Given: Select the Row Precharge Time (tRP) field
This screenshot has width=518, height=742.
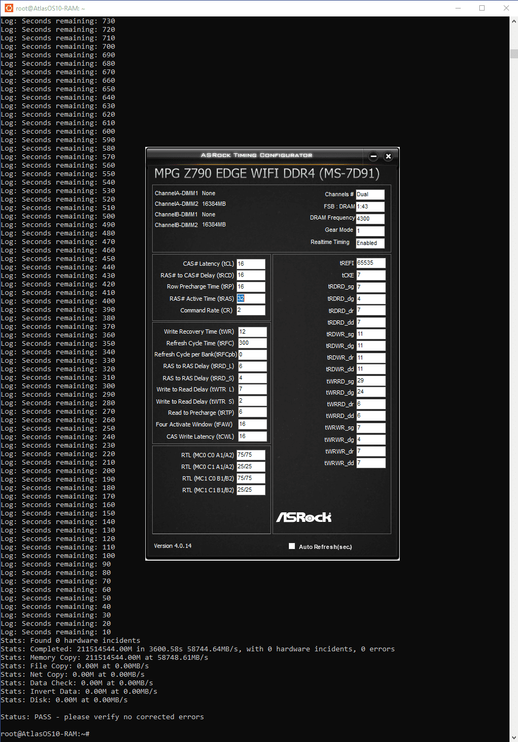Looking at the screenshot, I should pyautogui.click(x=251, y=287).
